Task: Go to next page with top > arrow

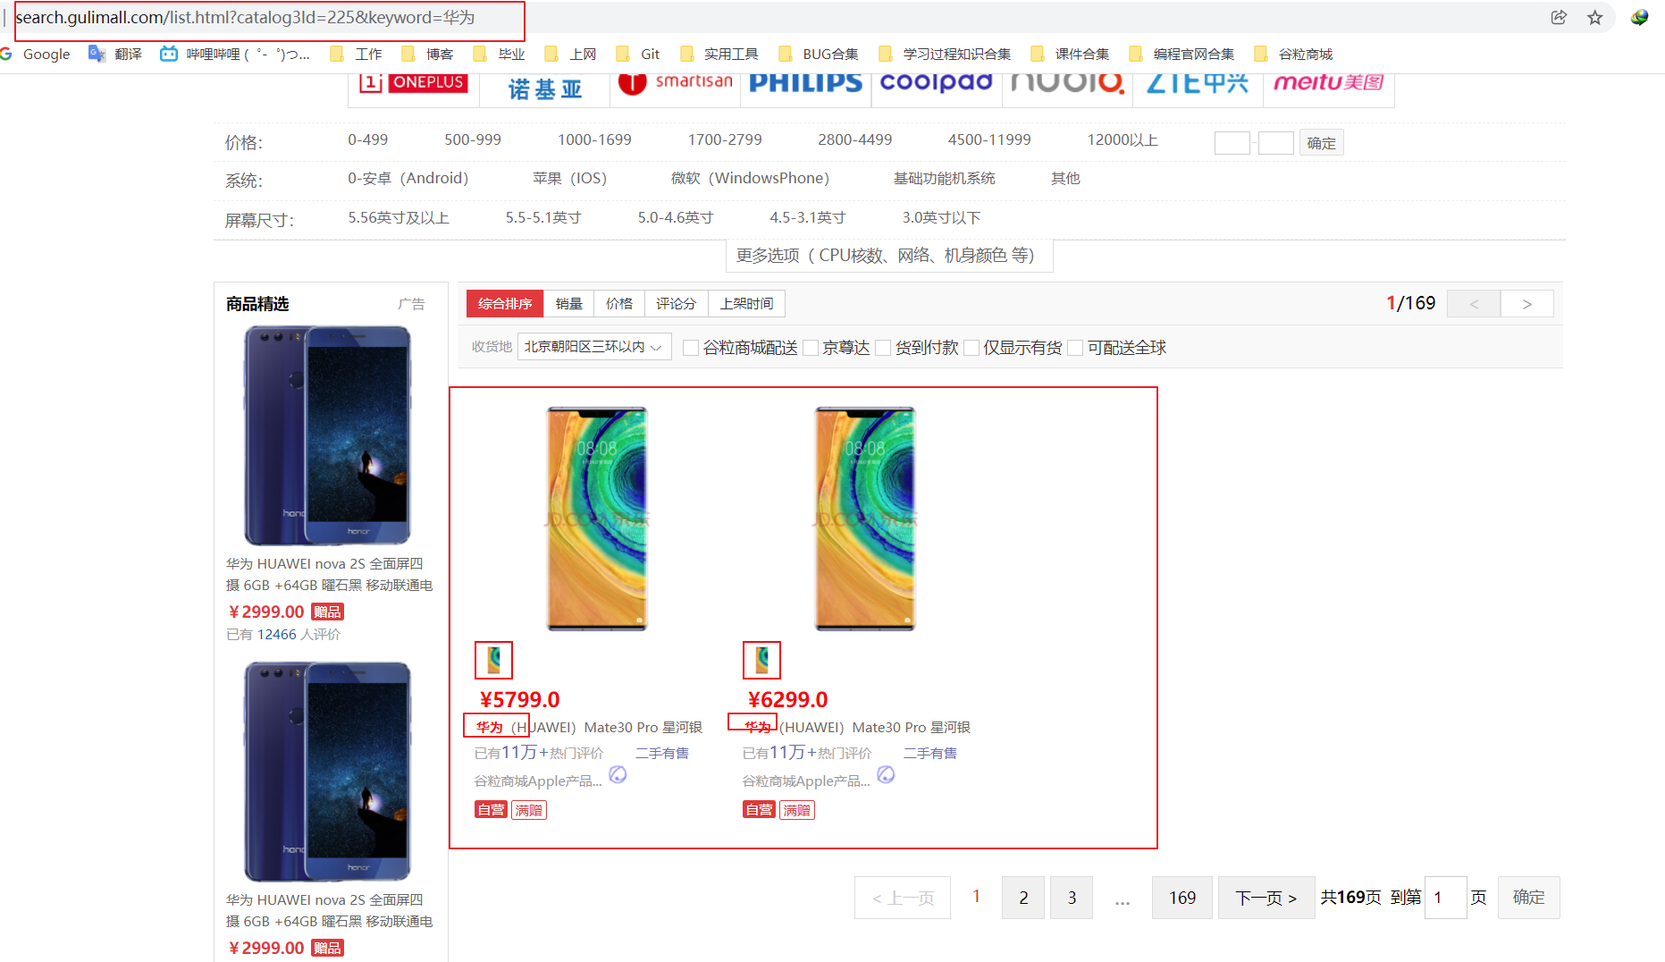Action: (1526, 304)
